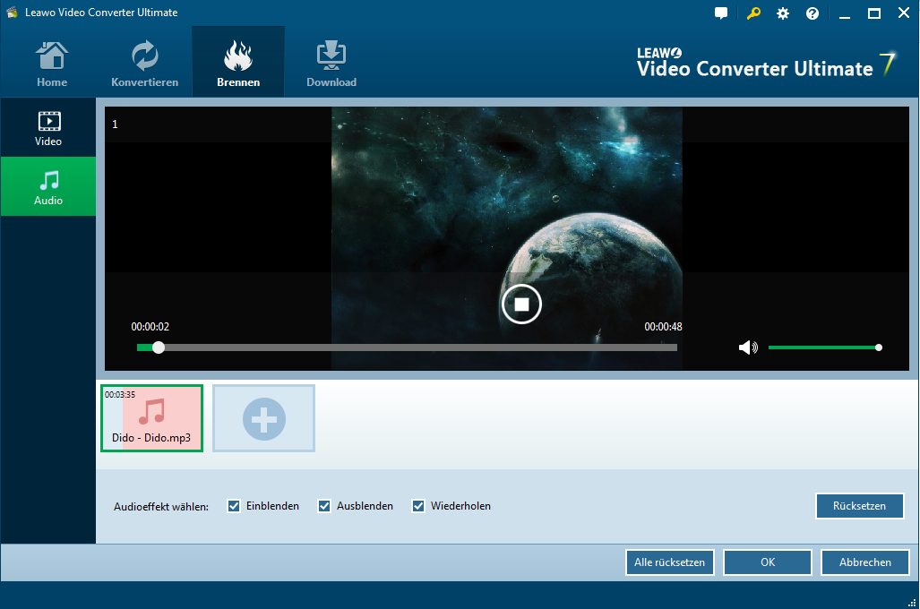Open the Download module
This screenshot has height=609, width=920.
click(x=331, y=64)
